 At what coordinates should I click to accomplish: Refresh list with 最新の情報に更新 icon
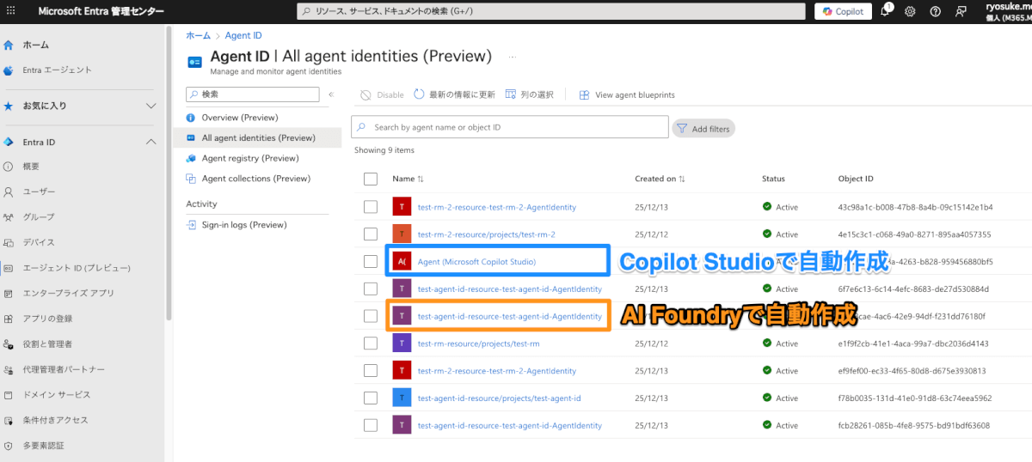tap(420, 94)
